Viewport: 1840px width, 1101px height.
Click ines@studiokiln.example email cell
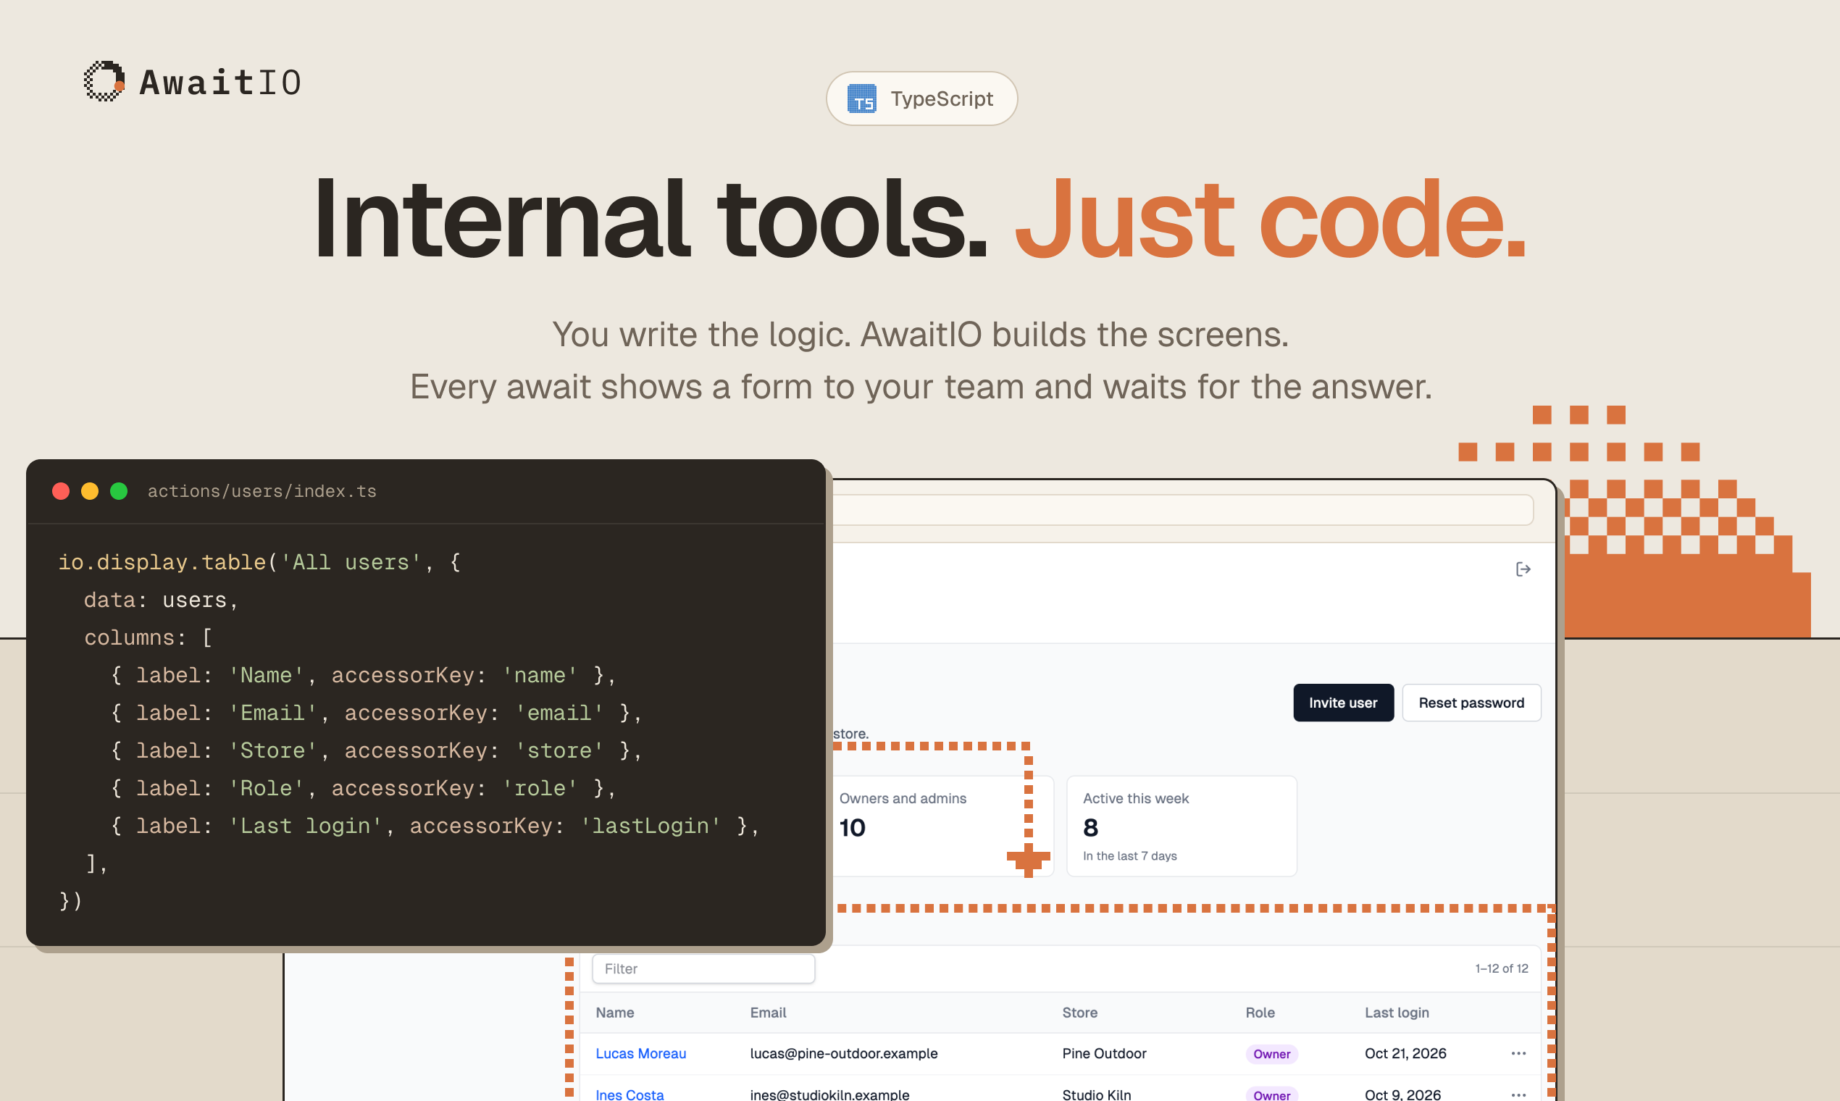pyautogui.click(x=829, y=1094)
